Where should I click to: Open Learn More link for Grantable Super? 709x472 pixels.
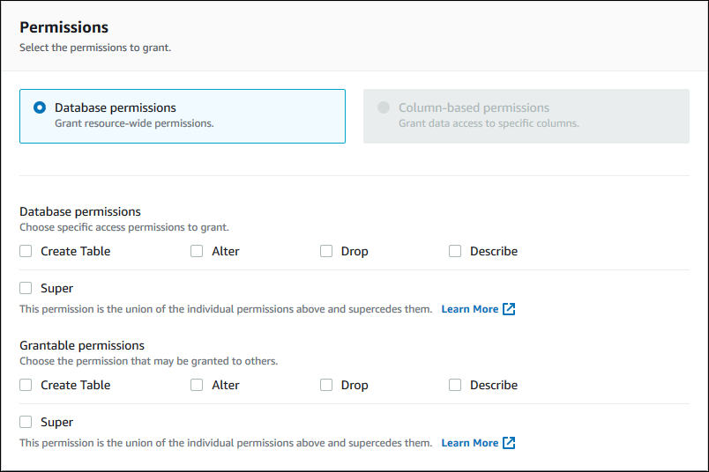(469, 443)
